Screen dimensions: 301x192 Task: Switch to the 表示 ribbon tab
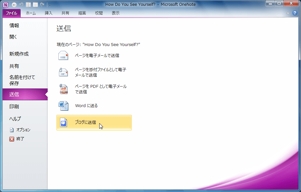click(116, 13)
